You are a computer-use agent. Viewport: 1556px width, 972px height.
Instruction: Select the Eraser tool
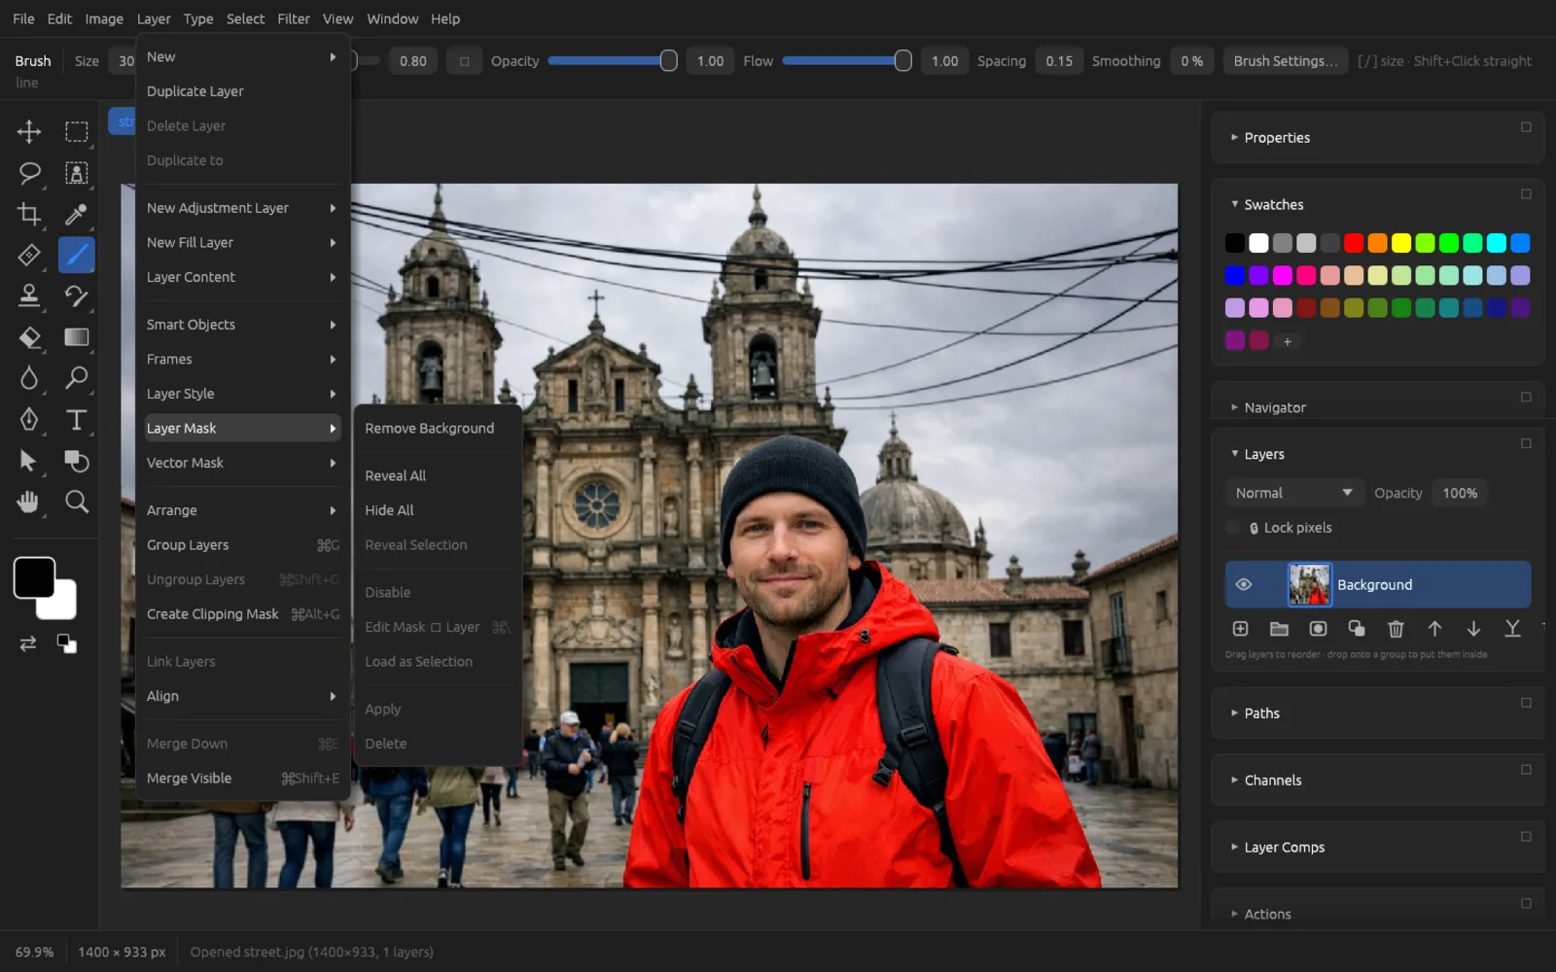click(29, 337)
